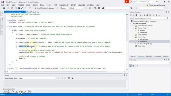Click Solution Explorer Collapse All icon
The image size is (171, 96).
pos(147,15)
